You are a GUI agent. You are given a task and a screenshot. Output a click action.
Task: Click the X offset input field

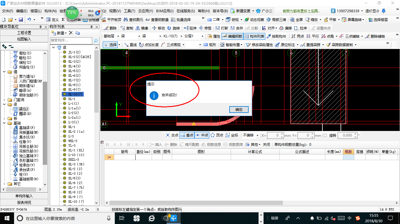(x=275, y=135)
